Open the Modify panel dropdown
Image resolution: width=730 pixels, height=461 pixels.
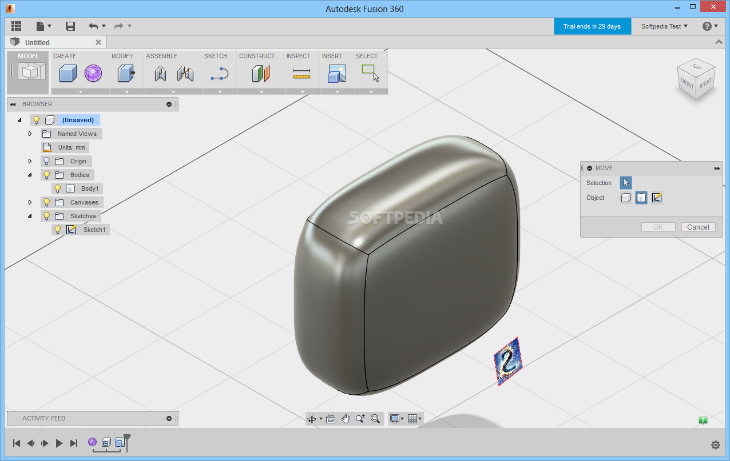pos(126,91)
